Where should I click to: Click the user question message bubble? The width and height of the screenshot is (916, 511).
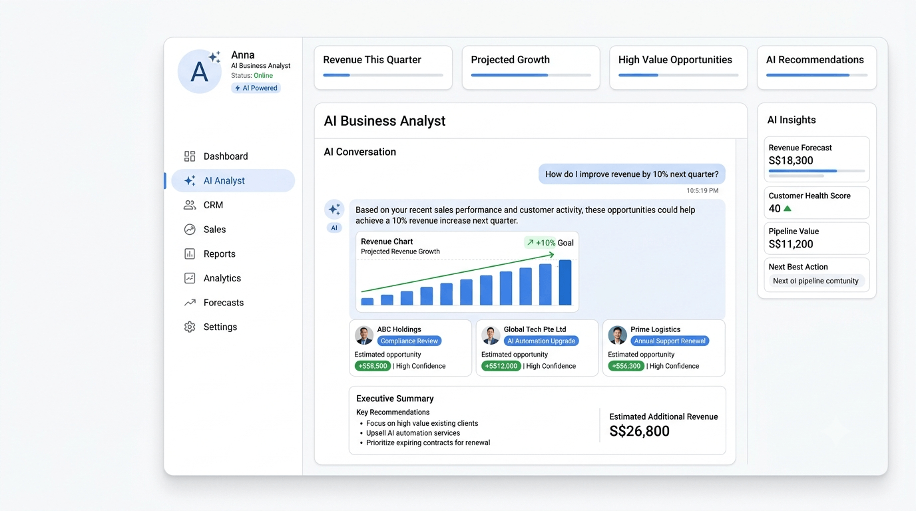[632, 174]
